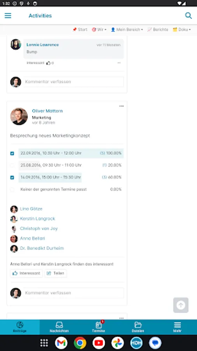Image resolution: width=197 pixels, height=351 pixels.
Task: Click Interessant link under Lonnie's comment
Action: 35,63
